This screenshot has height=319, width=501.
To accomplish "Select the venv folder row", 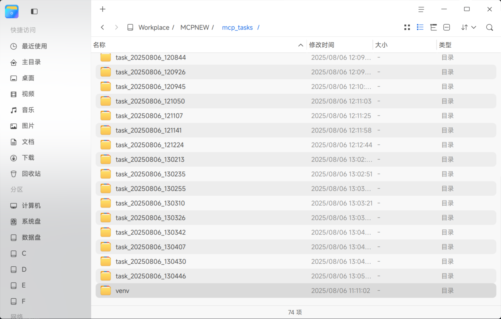I will 296,291.
